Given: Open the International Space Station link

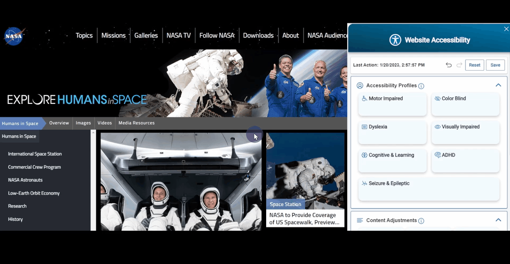Looking at the screenshot, I should coord(35,154).
